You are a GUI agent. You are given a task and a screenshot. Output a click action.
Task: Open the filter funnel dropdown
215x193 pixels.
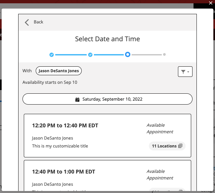point(185,72)
